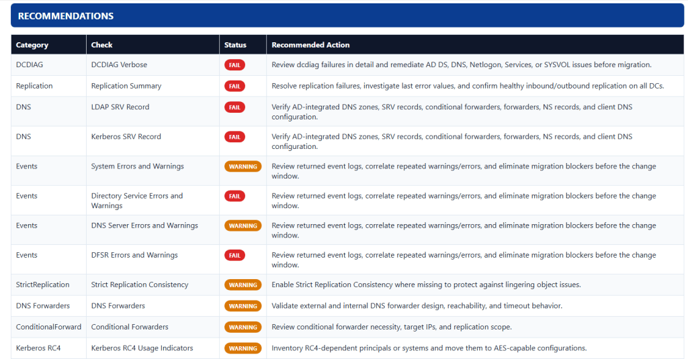This screenshot has height=359, width=688.
Task: Click the RECOMMENDATIONS section header
Action: 66,16
